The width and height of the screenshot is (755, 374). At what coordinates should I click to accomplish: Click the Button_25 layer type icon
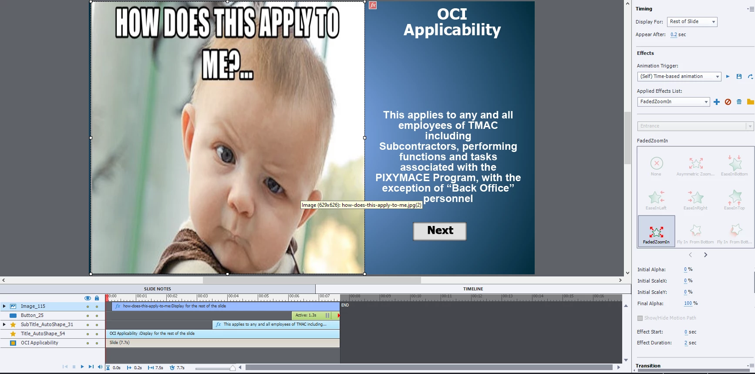[13, 316]
